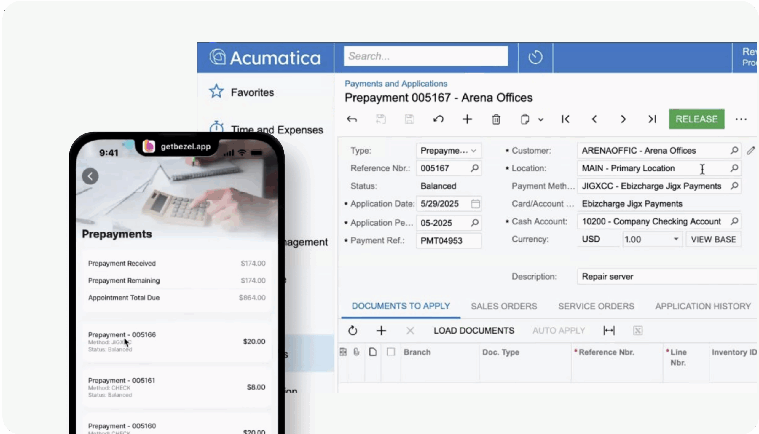The height and width of the screenshot is (434, 759).
Task: Tap phone back chevron button
Action: tap(90, 176)
